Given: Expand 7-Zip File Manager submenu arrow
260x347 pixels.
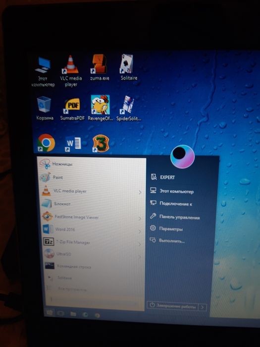Looking at the screenshot, I should [140, 244].
